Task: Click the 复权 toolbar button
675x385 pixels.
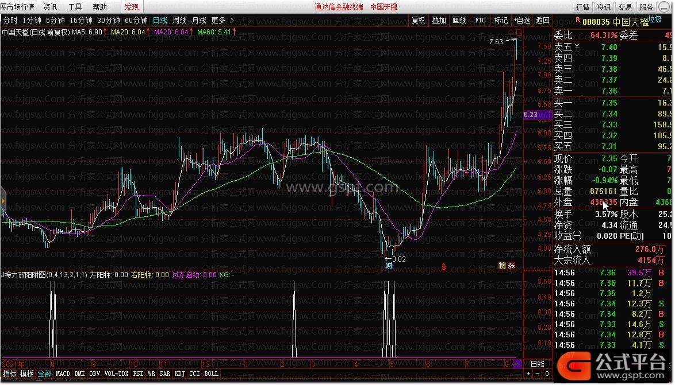Action: pyautogui.click(x=419, y=20)
